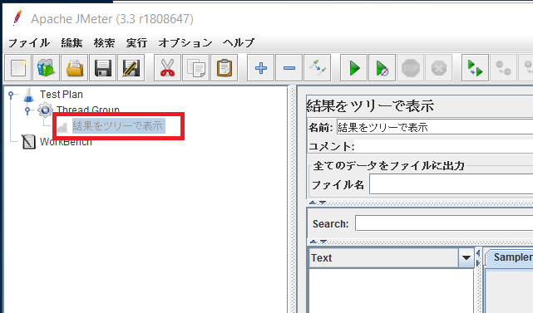Screen dimensions: 533x313
Task: Click the Copy toolbar icon
Action: (195, 68)
